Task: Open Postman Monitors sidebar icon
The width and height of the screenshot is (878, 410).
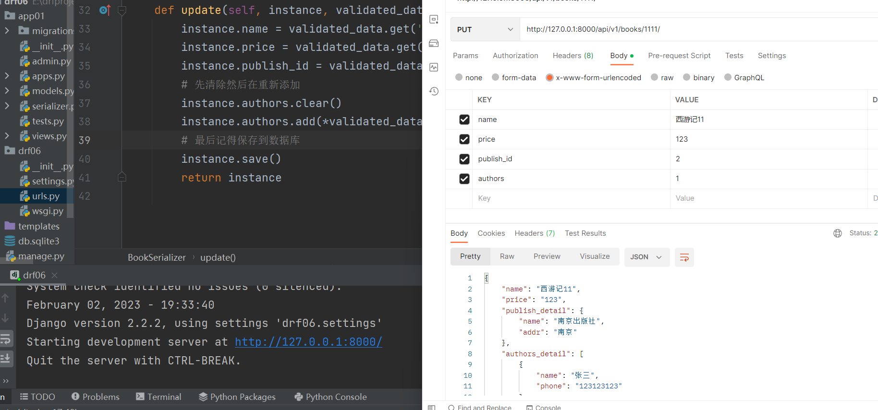Action: point(434,67)
